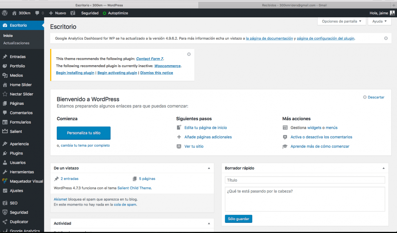Image resolution: width=397 pixels, height=233 pixels.
Task: Open the Woocommerce plugin link
Action: 167,66
